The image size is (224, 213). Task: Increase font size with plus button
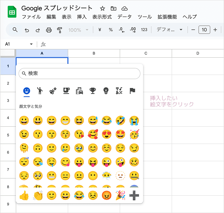click(215, 30)
